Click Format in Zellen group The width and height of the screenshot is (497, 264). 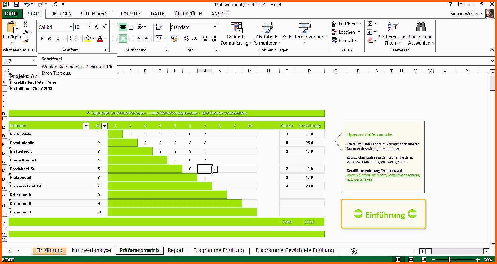[344, 40]
